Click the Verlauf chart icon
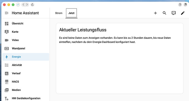 pos(7,73)
